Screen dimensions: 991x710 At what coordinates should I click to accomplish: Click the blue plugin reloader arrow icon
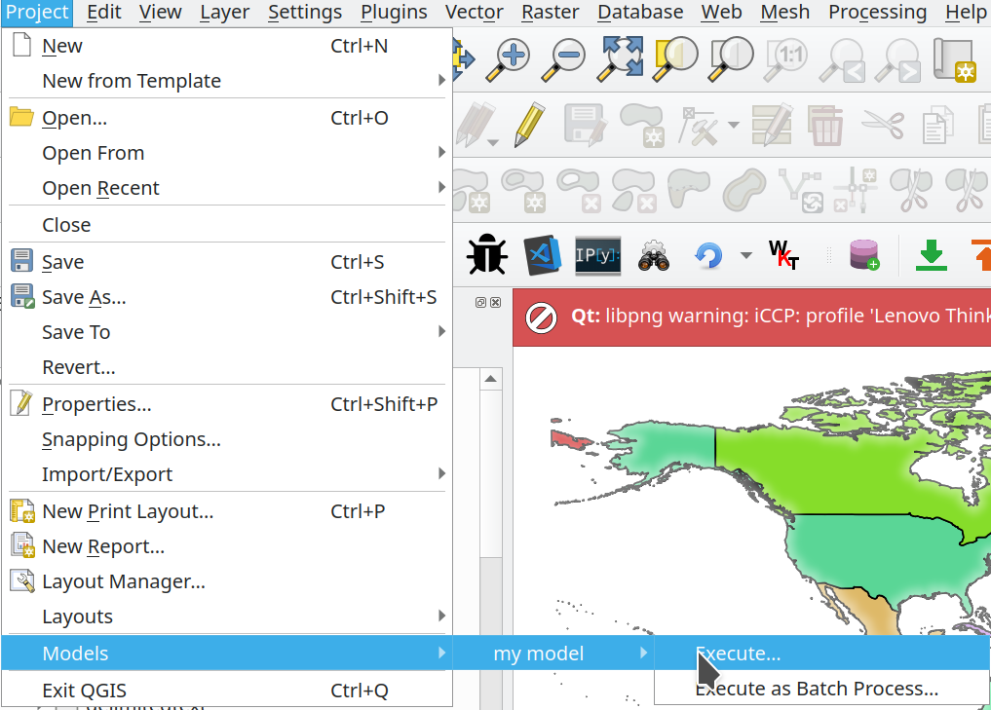click(x=708, y=255)
